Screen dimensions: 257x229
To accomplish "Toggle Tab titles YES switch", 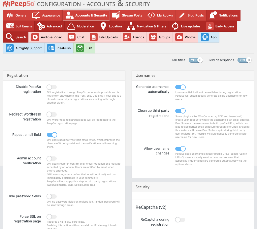I will click(x=196, y=60).
